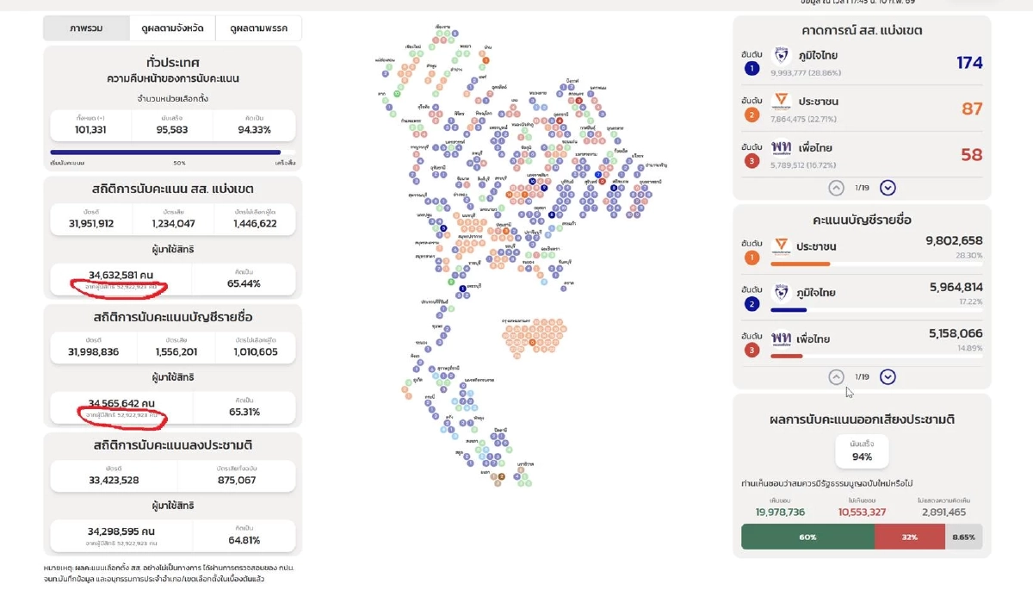This screenshot has width=1033, height=590.
Task: Select the red rank 3 badge in party-list panel
Action: point(752,351)
